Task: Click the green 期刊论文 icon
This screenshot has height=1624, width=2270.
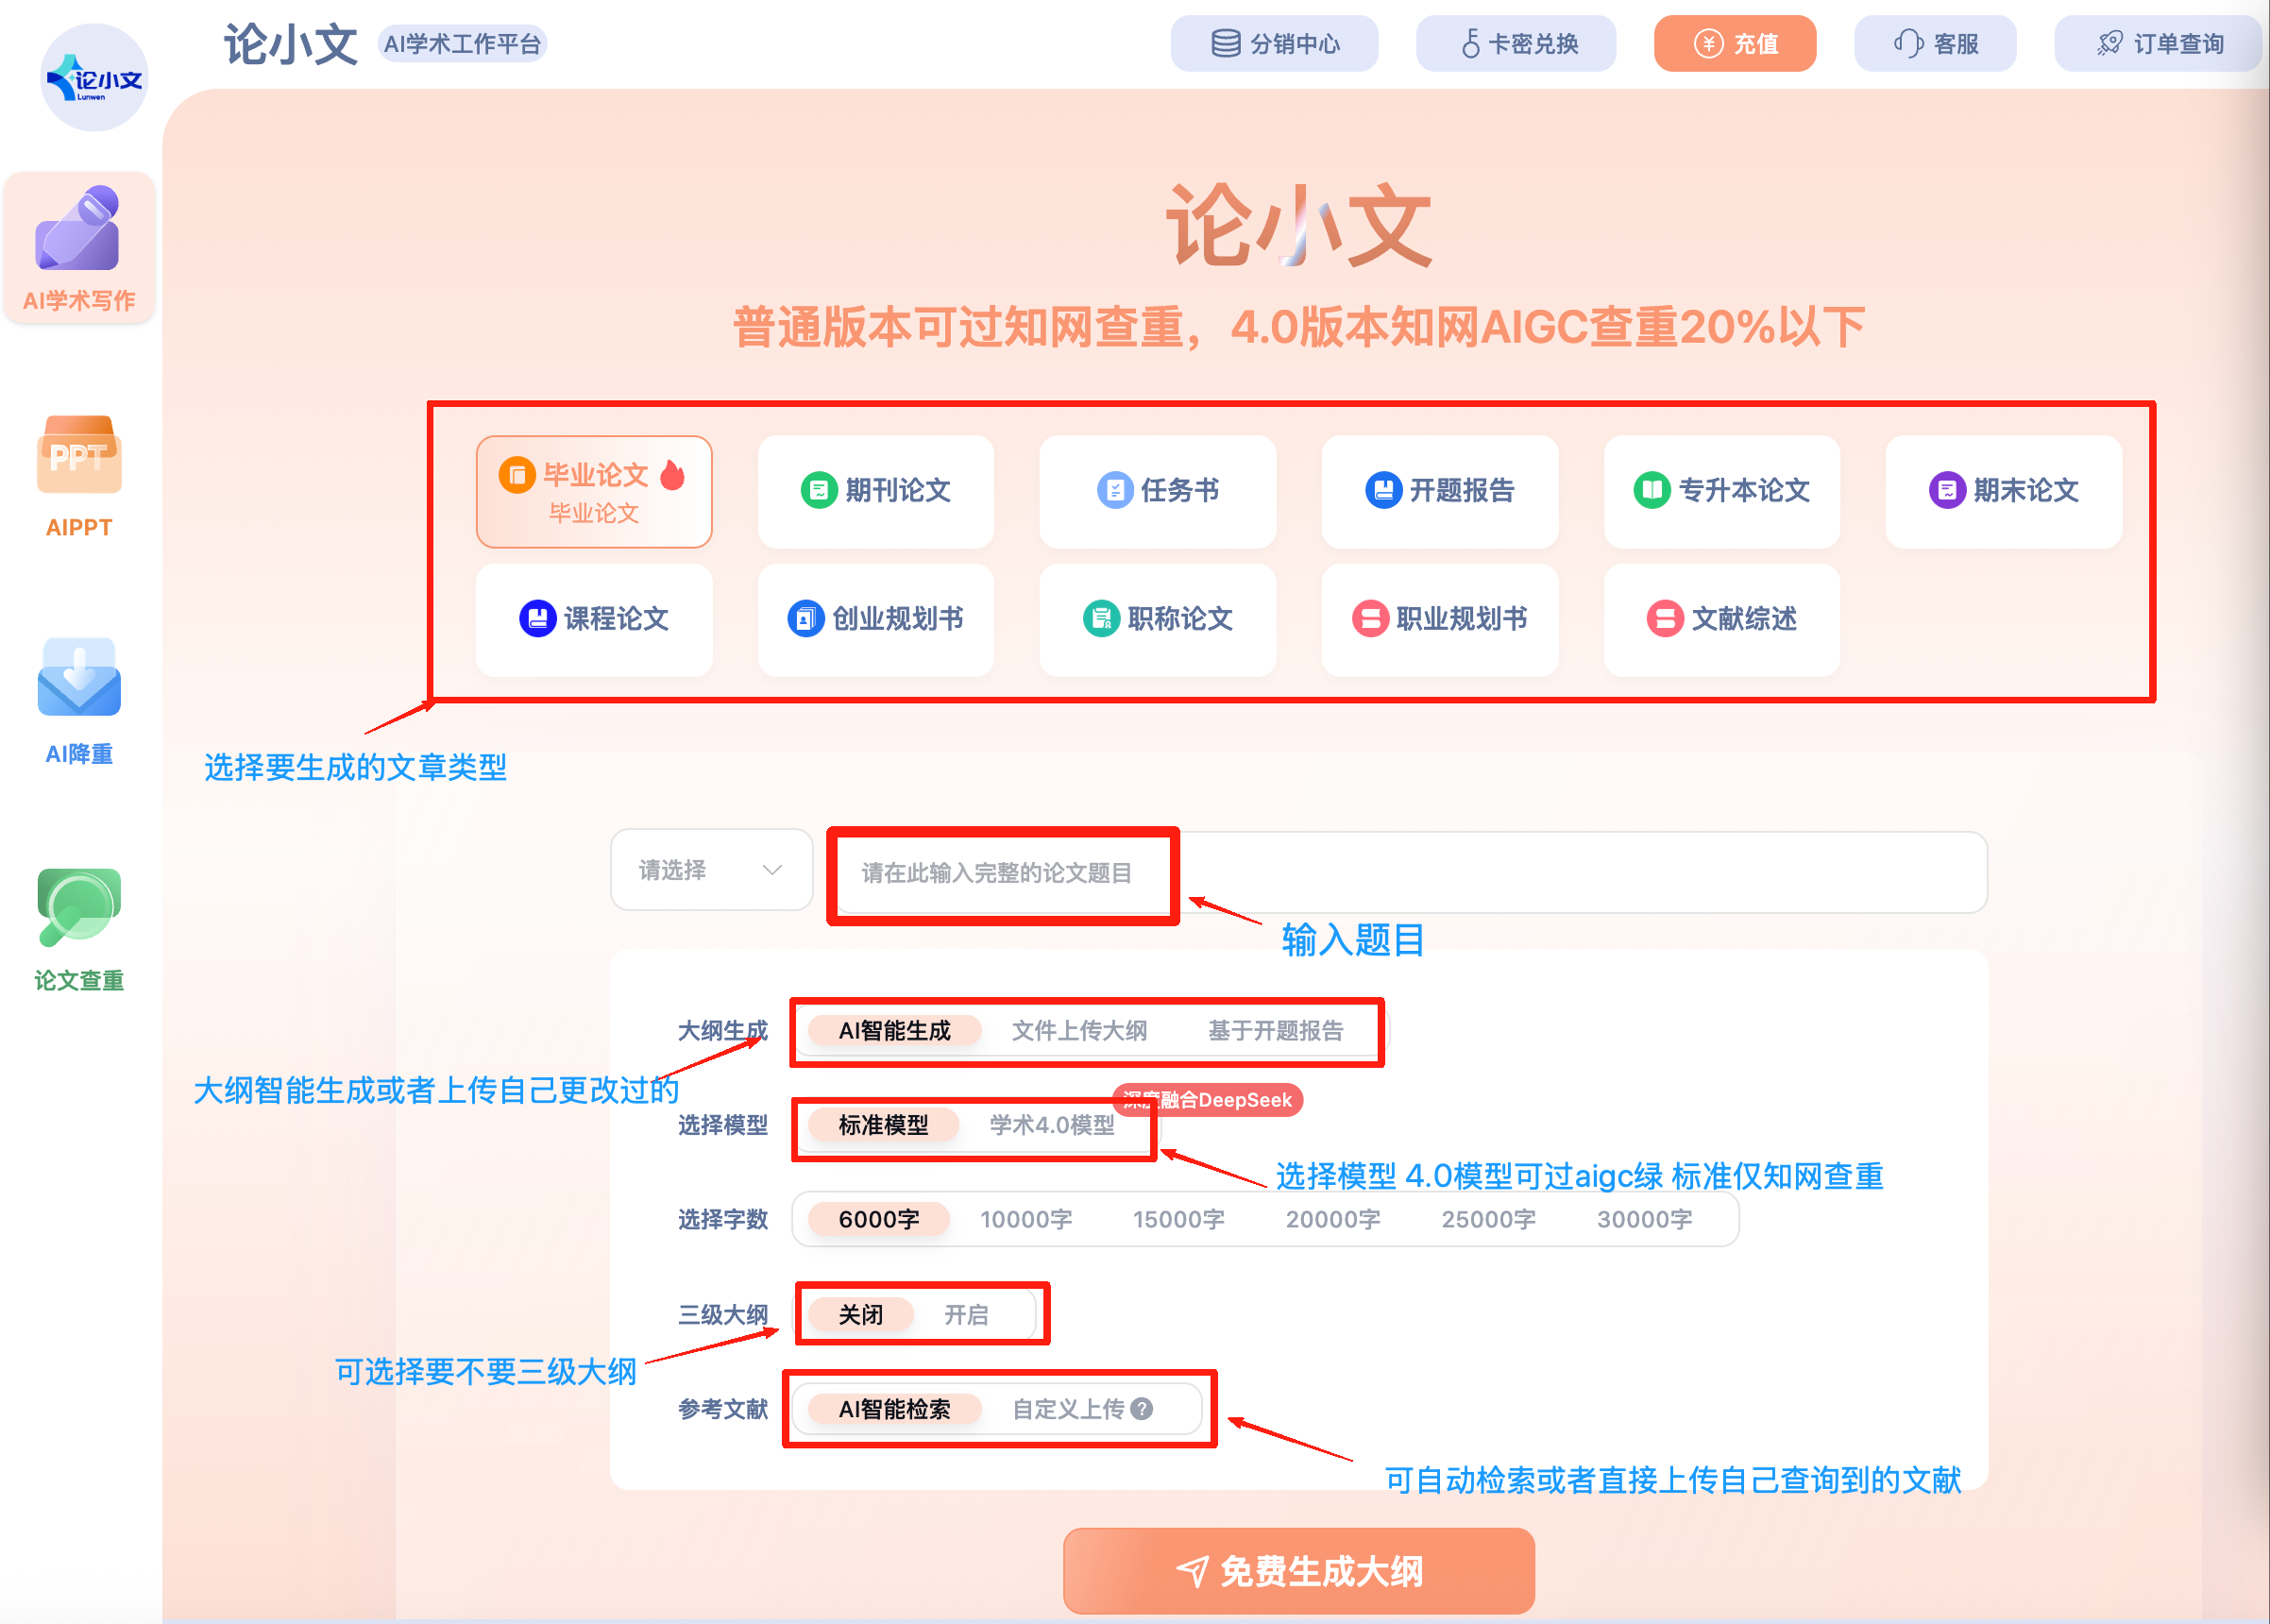Action: (x=819, y=490)
